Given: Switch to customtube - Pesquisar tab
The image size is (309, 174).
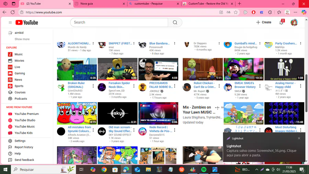Looking at the screenshot, I should click(x=154, y=3).
